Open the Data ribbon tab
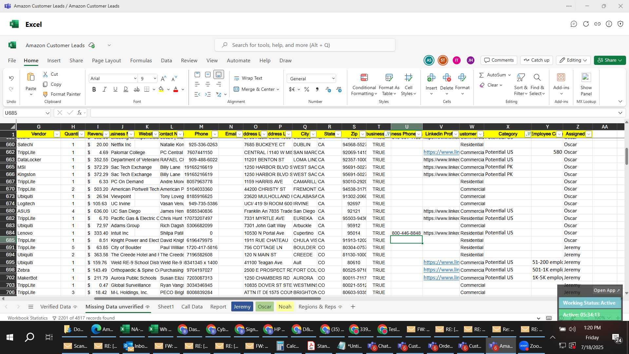This screenshot has width=629, height=354. (166, 61)
